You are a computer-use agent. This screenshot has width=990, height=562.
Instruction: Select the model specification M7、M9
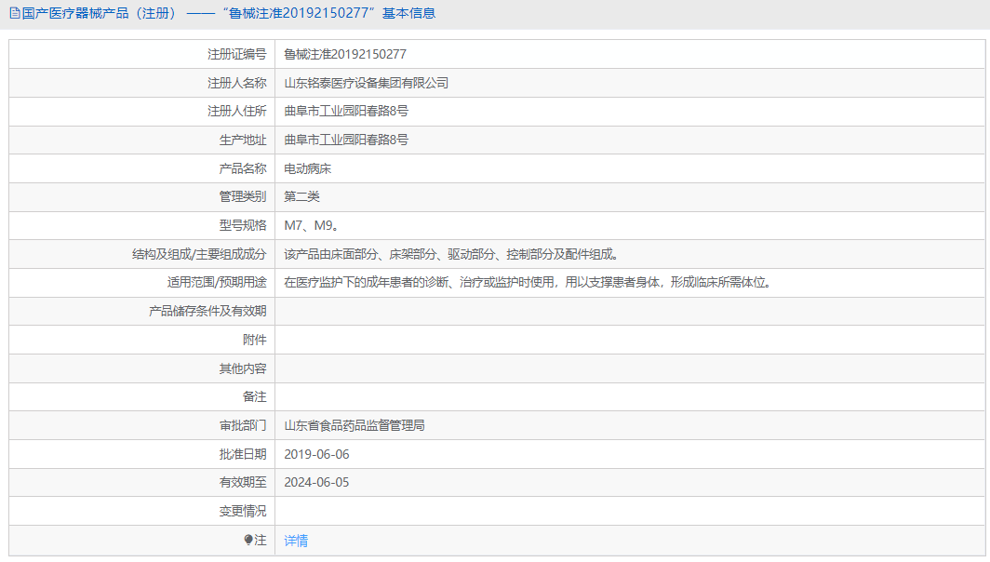(311, 225)
